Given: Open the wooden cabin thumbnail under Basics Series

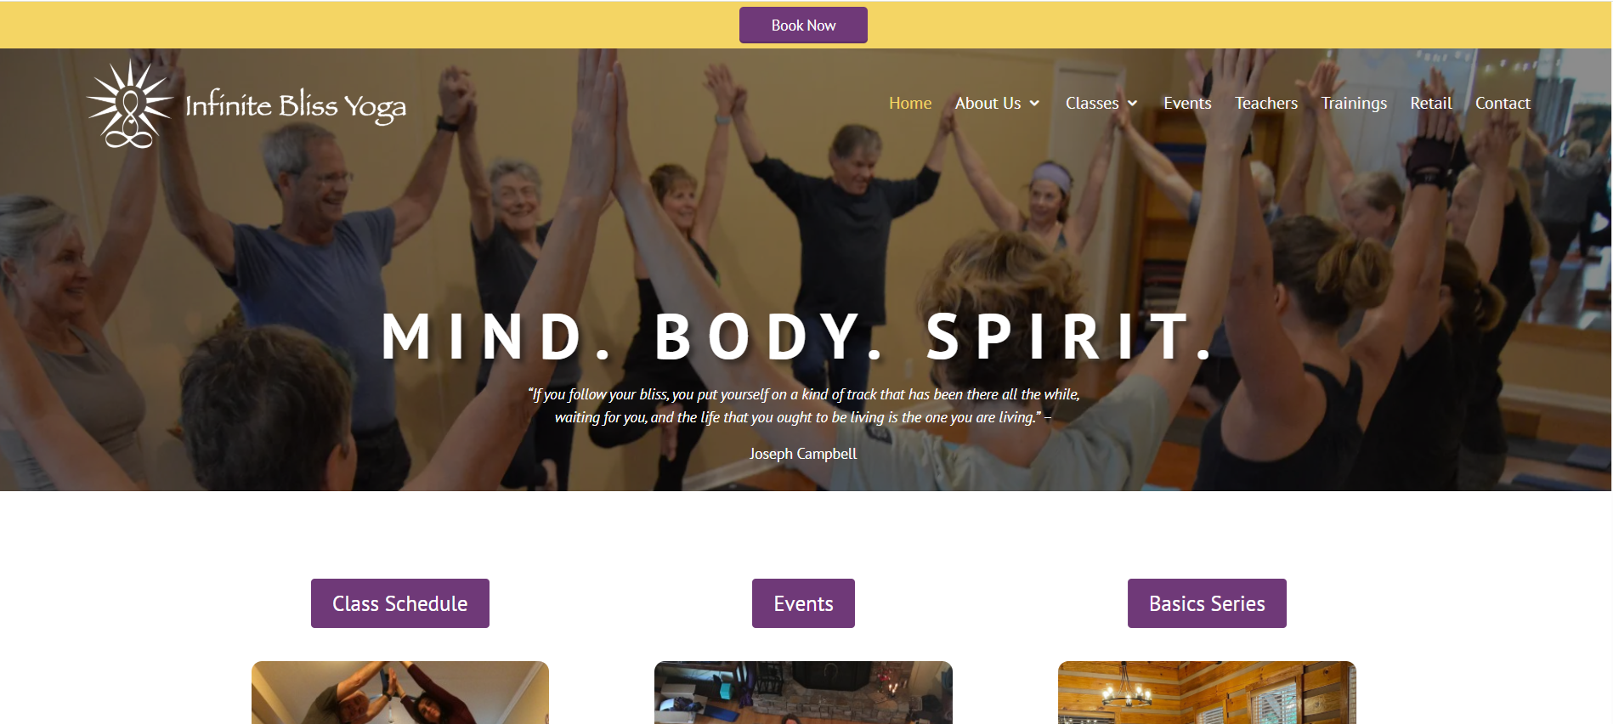Looking at the screenshot, I should click(x=1207, y=693).
